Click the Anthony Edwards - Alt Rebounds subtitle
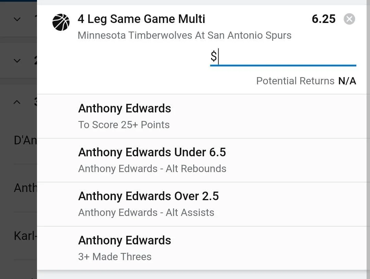 click(152, 169)
